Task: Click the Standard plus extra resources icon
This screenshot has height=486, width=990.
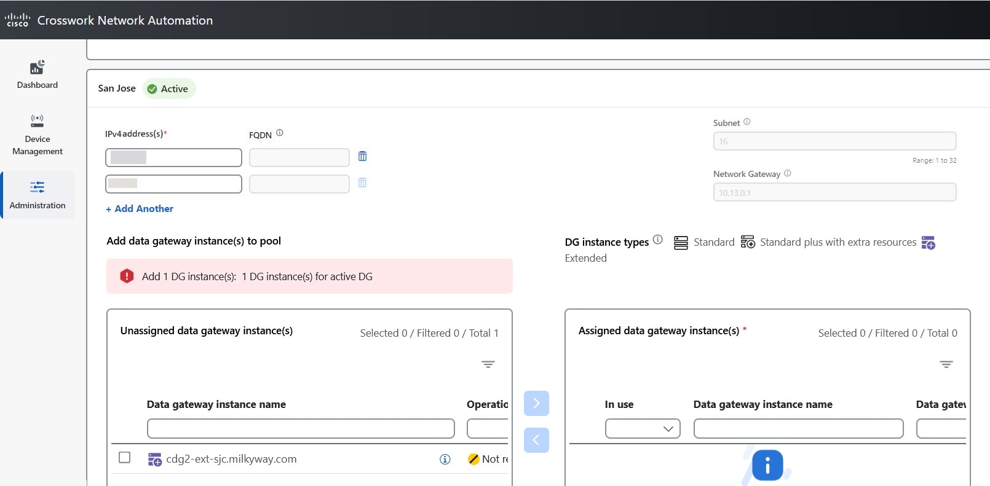Action: click(x=748, y=242)
